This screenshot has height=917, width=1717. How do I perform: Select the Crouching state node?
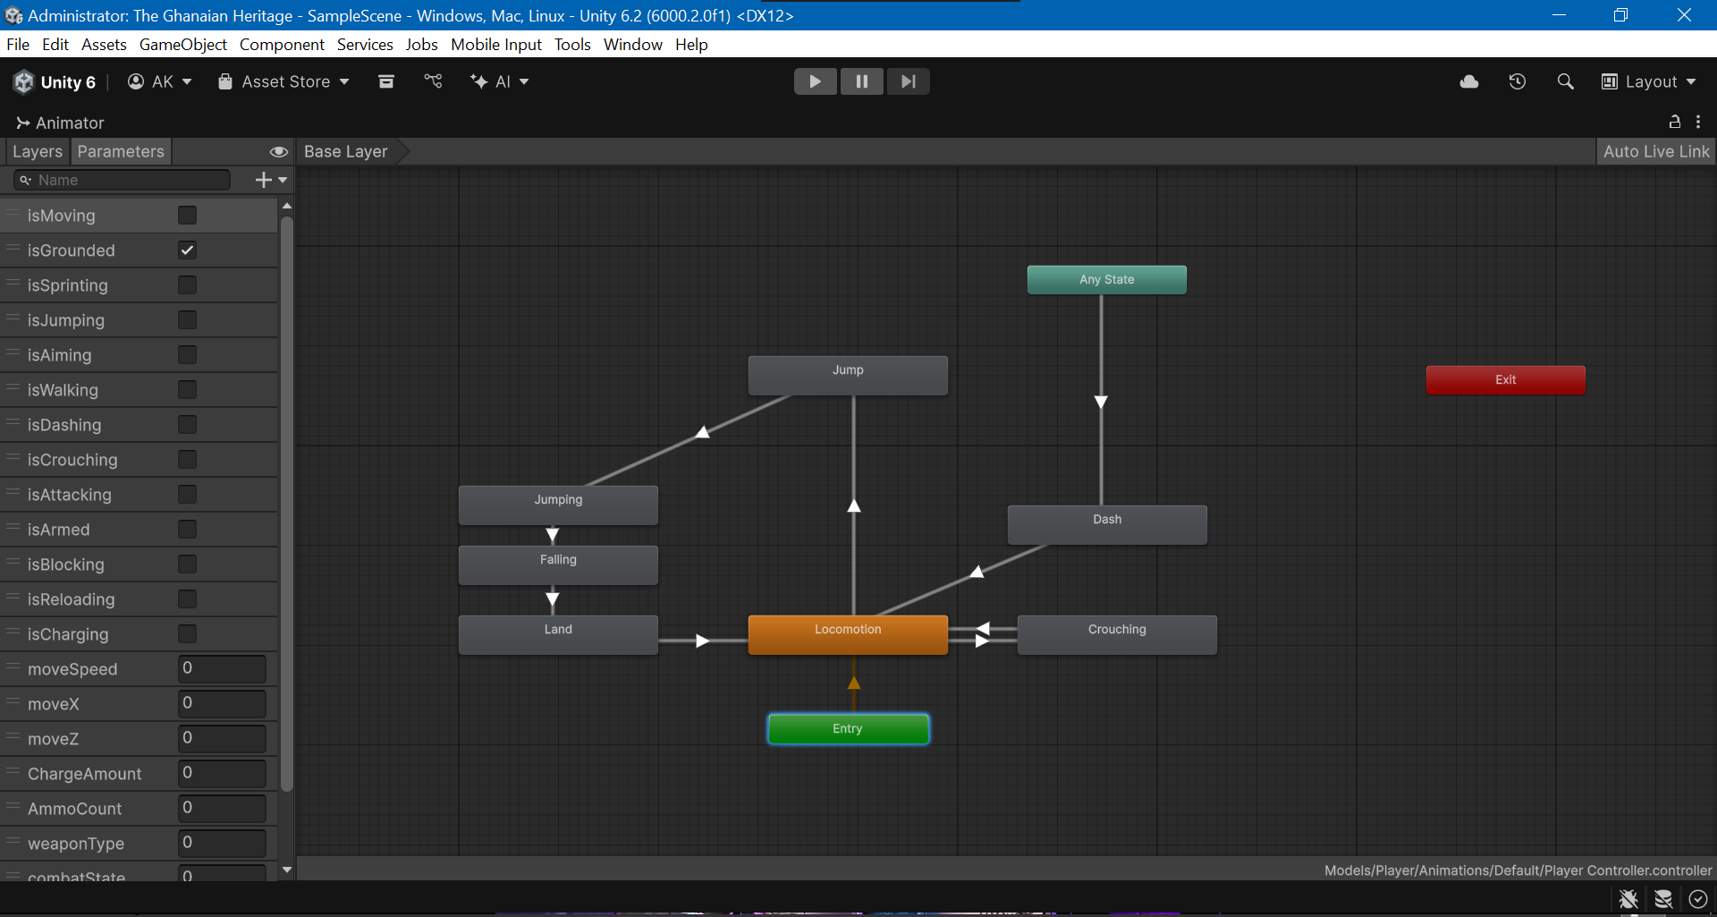1117,634
